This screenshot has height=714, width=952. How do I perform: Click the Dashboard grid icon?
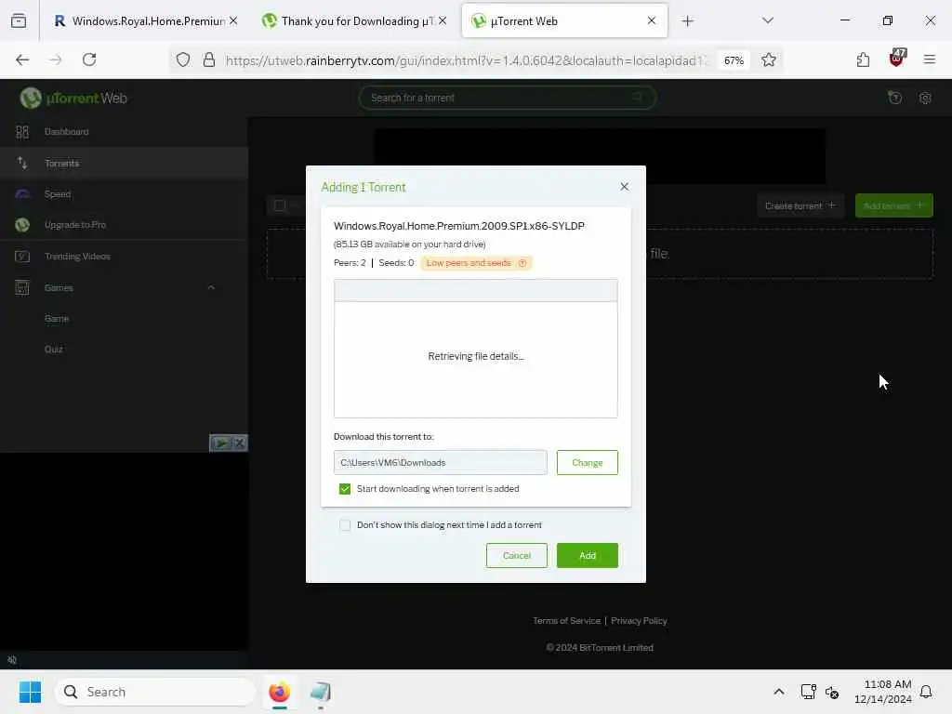pos(22,132)
